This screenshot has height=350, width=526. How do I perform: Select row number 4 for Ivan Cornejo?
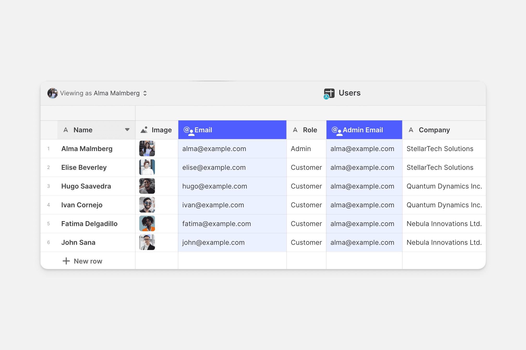click(x=49, y=205)
